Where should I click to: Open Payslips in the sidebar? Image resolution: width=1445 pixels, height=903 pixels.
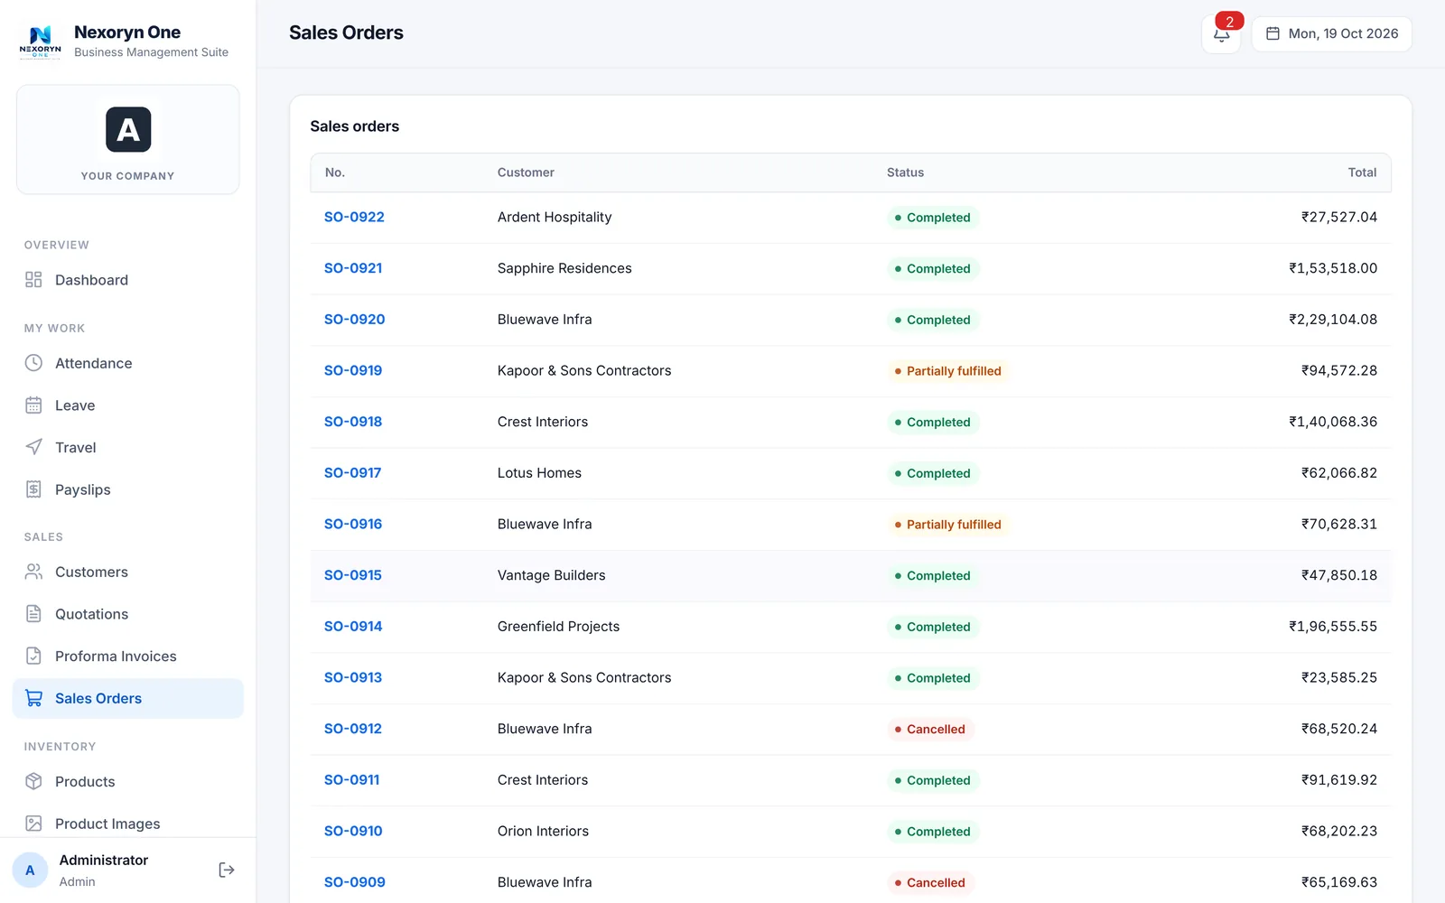tap(128, 489)
